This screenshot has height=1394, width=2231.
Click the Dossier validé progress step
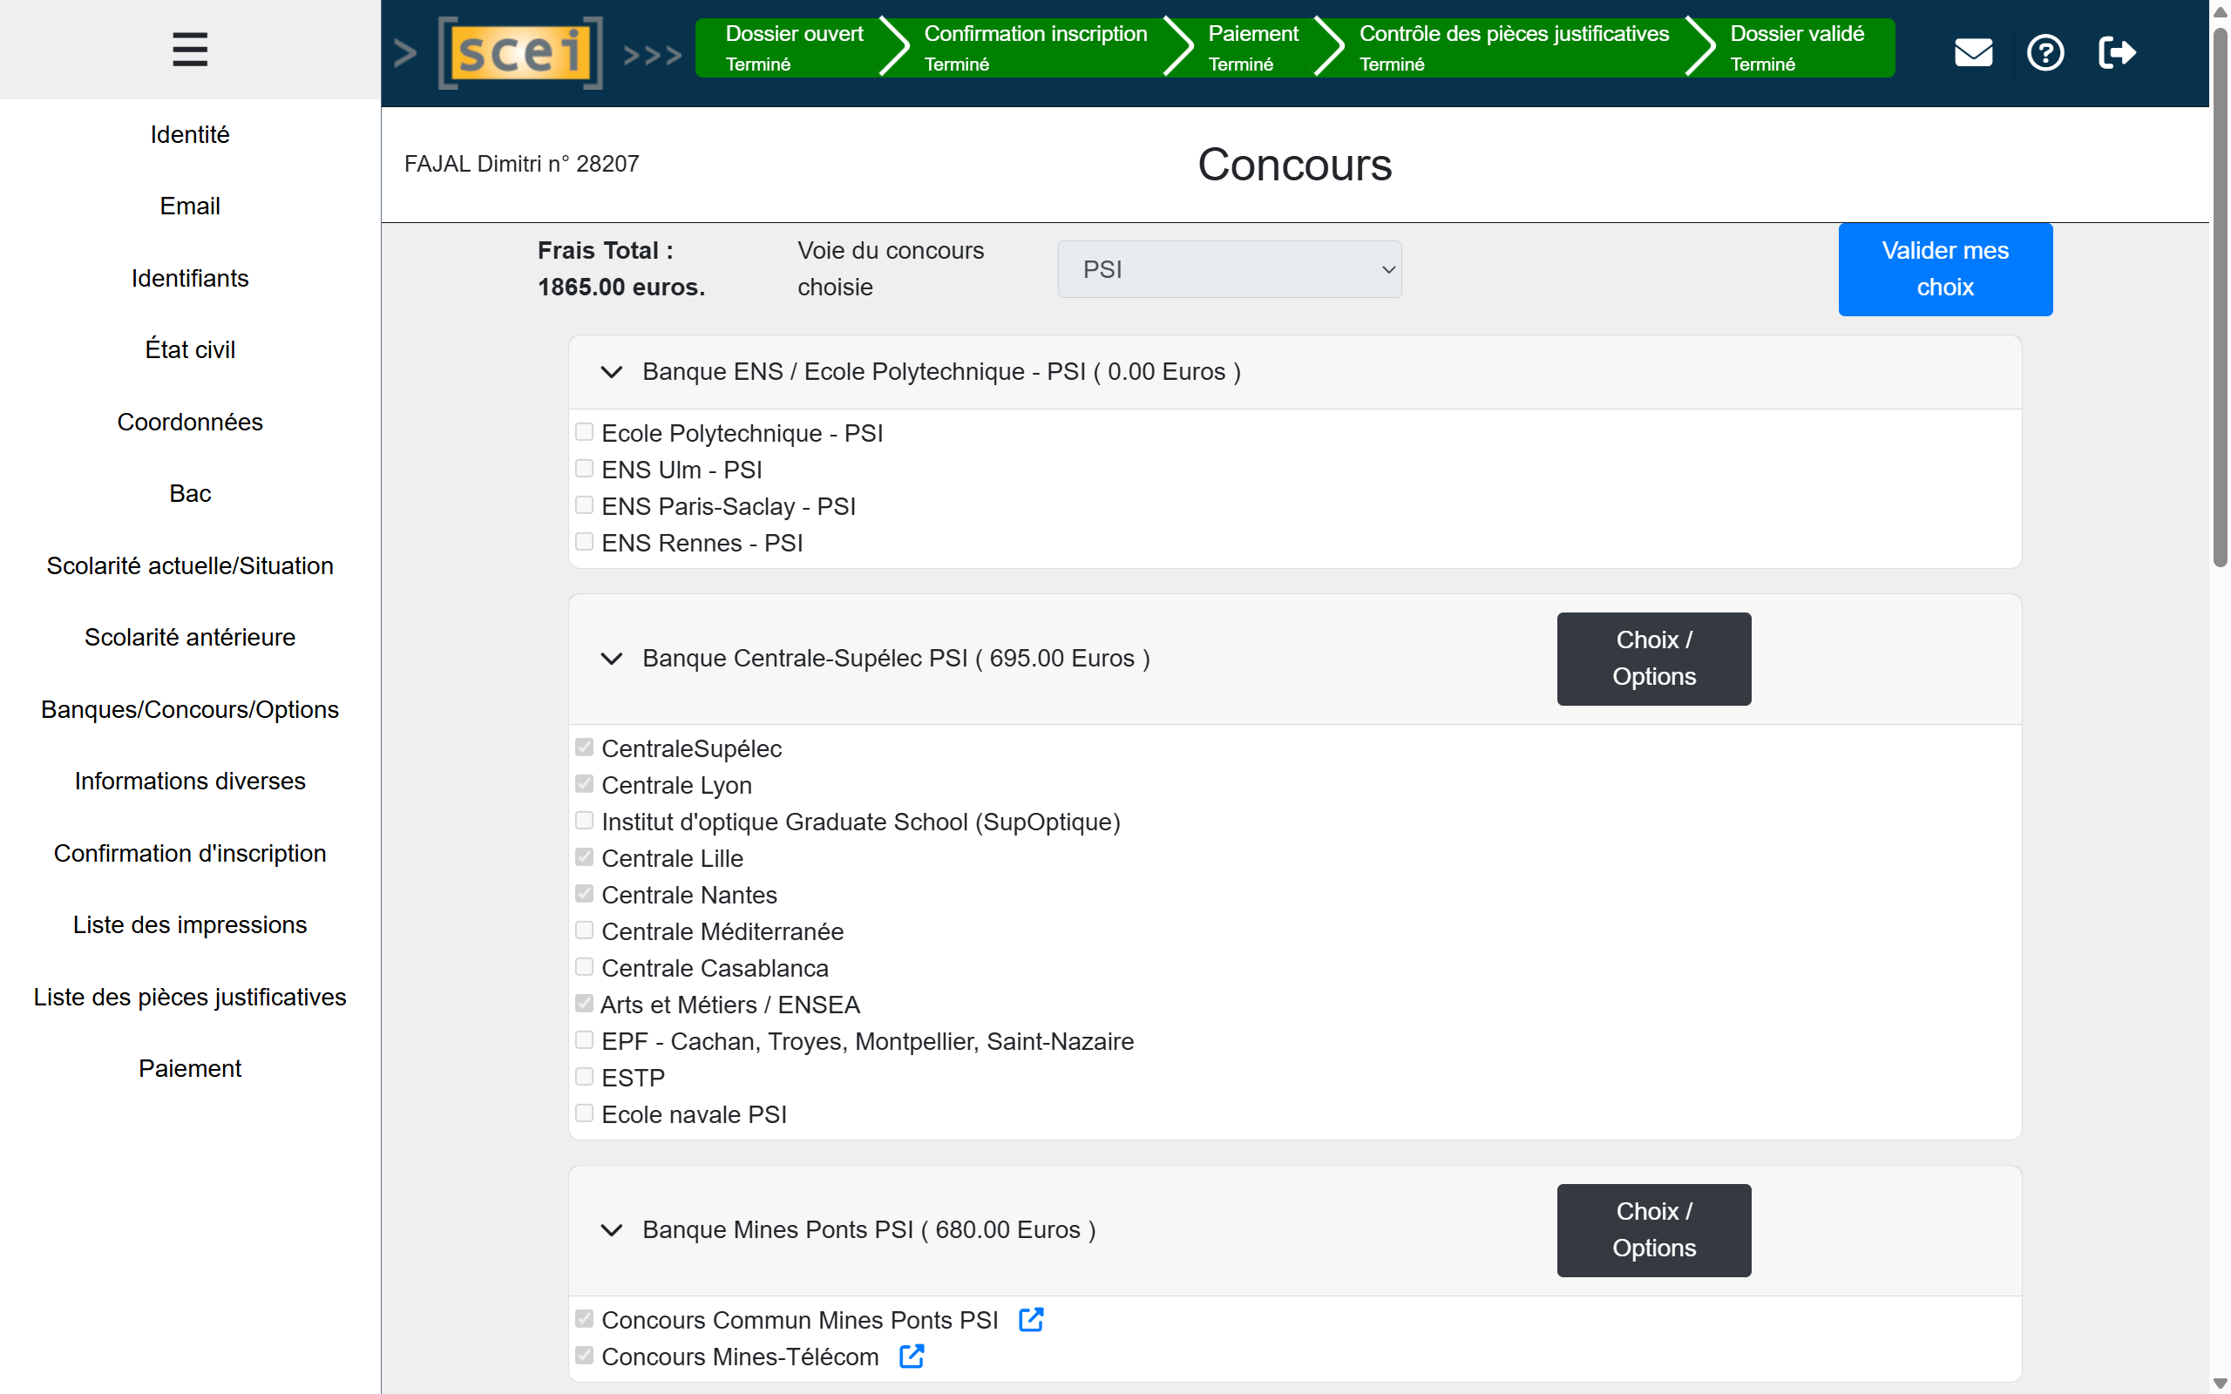[1797, 48]
